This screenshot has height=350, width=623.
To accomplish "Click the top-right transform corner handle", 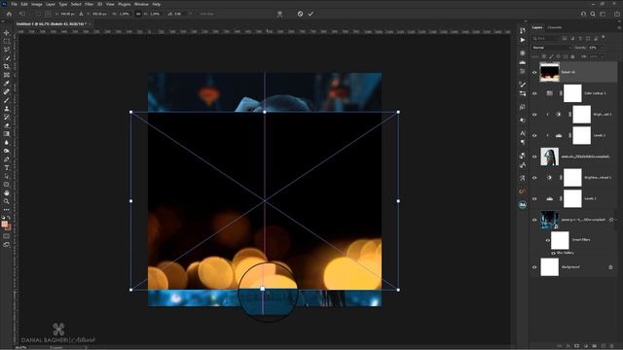I will tap(398, 113).
